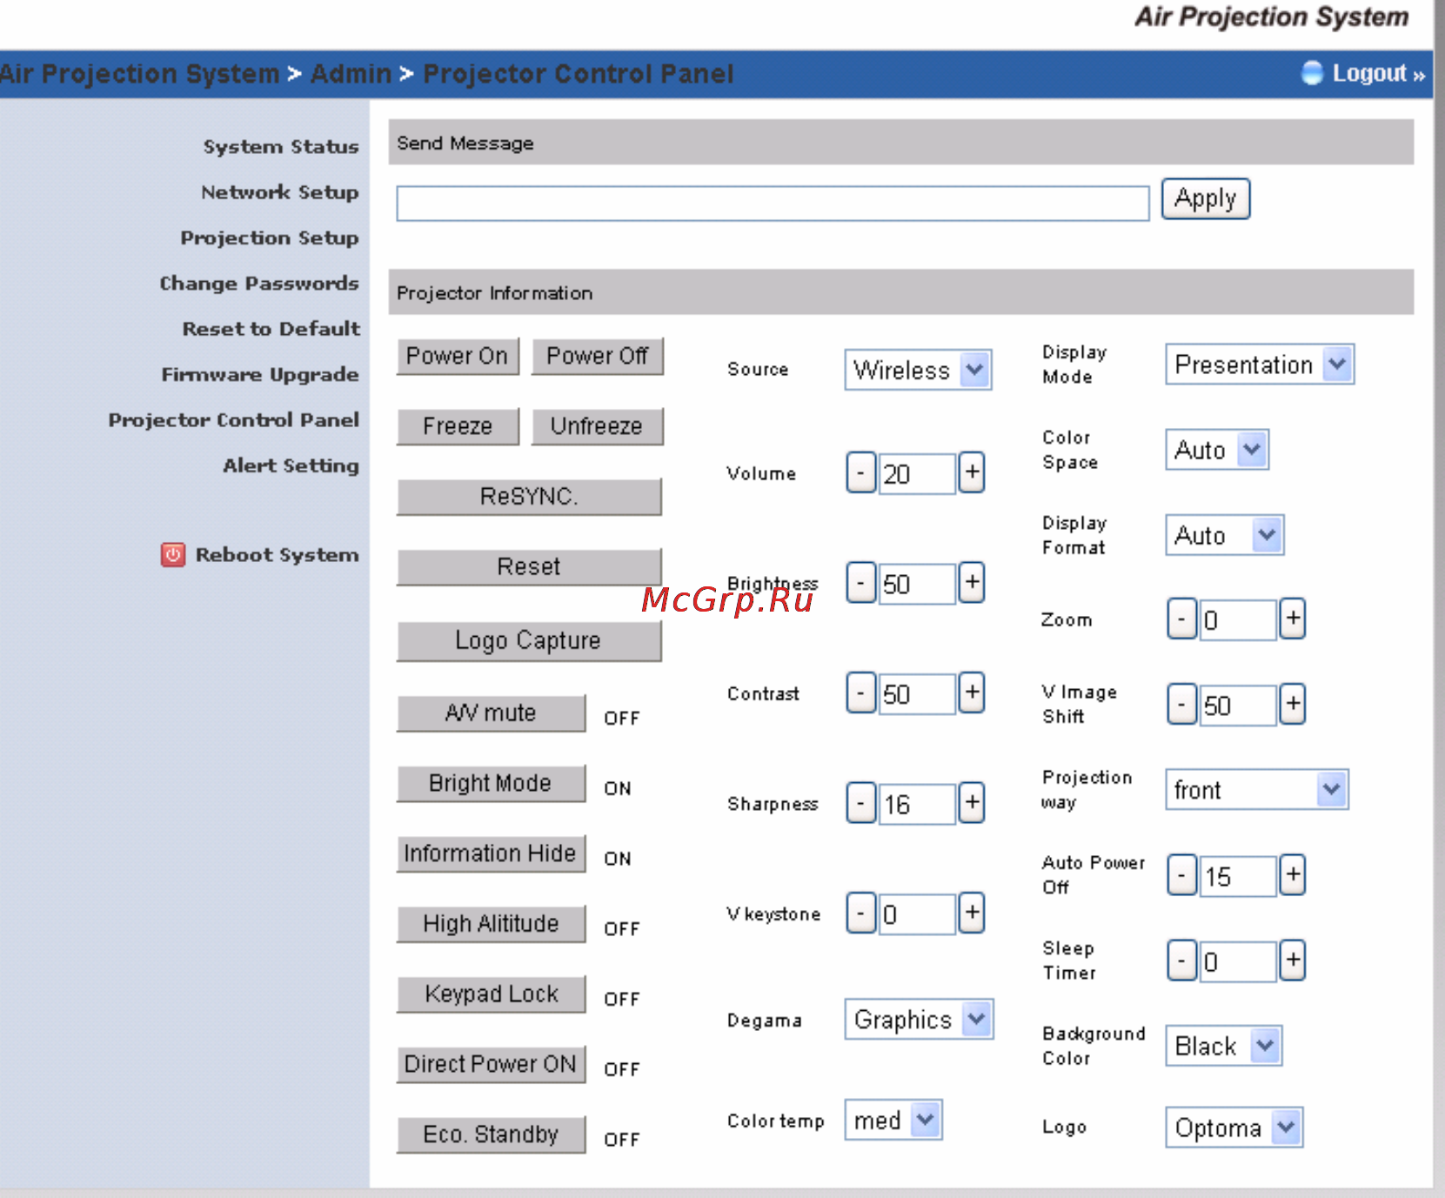Screen dimensions: 1445x1198
Task: Click the Logo Capture button
Action: tap(529, 640)
